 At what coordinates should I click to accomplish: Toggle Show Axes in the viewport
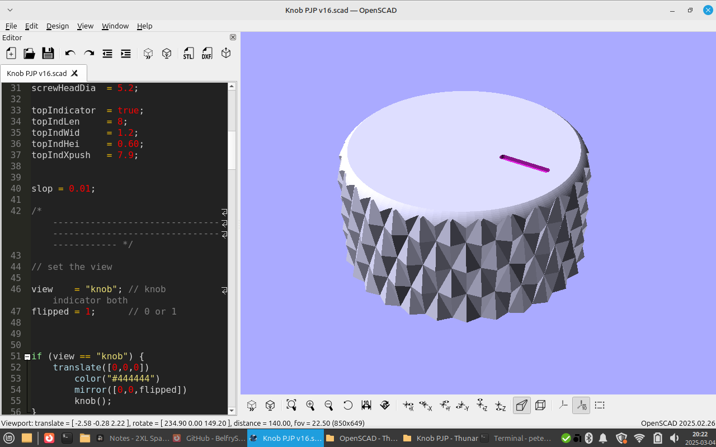tap(563, 405)
